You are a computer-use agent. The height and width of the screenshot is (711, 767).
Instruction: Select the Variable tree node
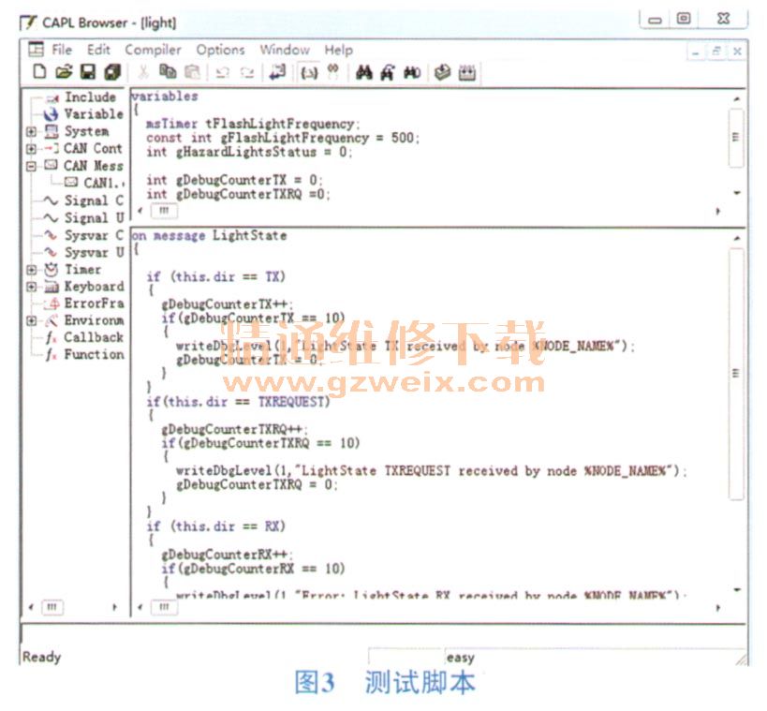click(94, 114)
